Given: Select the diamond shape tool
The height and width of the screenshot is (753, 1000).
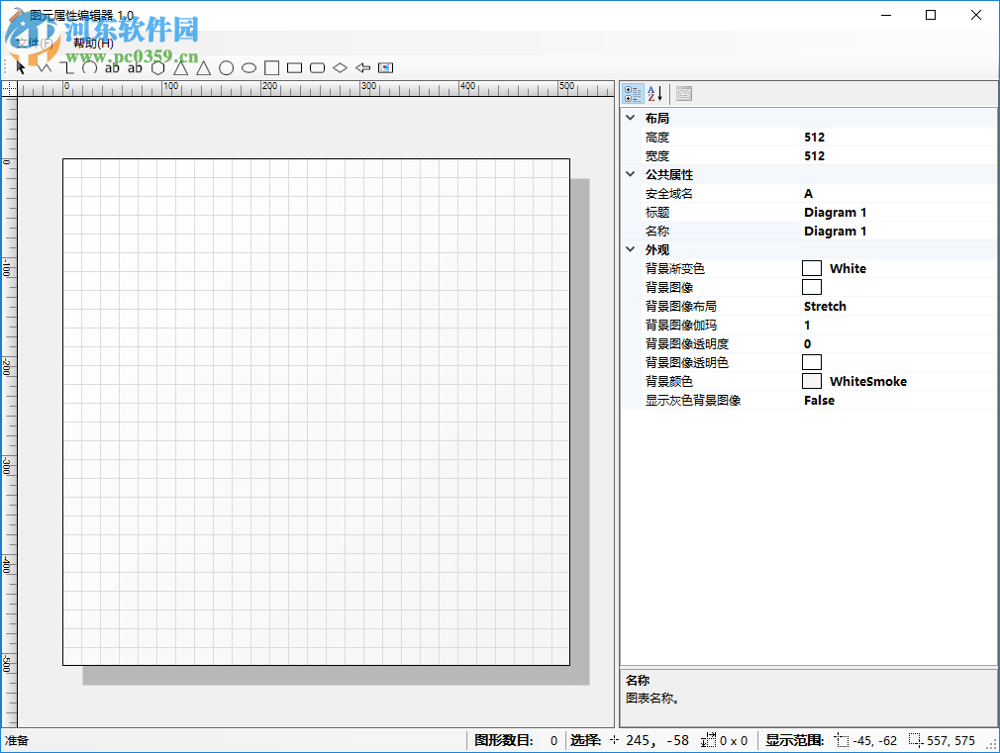Looking at the screenshot, I should (340, 67).
